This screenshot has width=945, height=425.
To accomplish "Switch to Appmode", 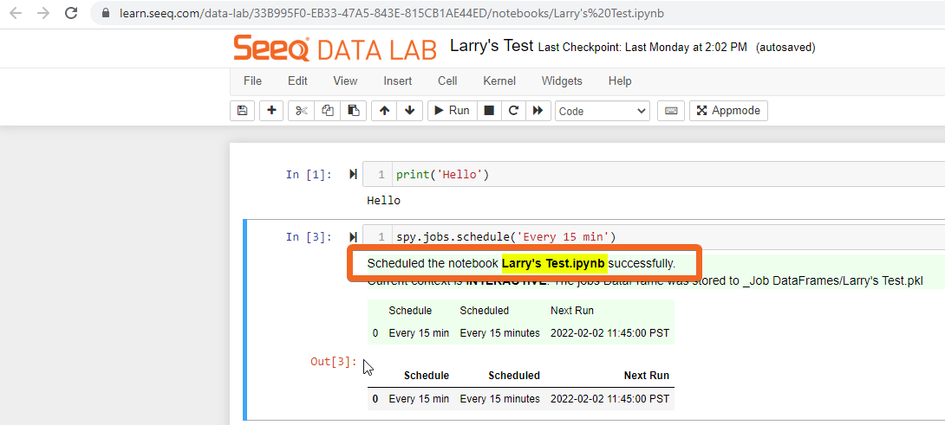I will pyautogui.click(x=728, y=111).
